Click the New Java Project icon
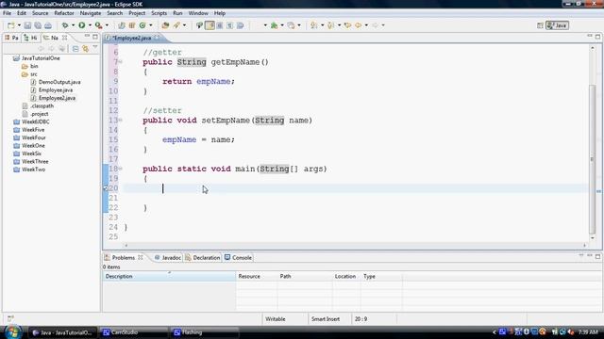Image resolution: width=604 pixels, height=339 pixels. 122,25
